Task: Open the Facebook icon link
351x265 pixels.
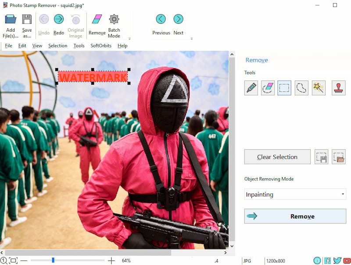Action: 327,261
